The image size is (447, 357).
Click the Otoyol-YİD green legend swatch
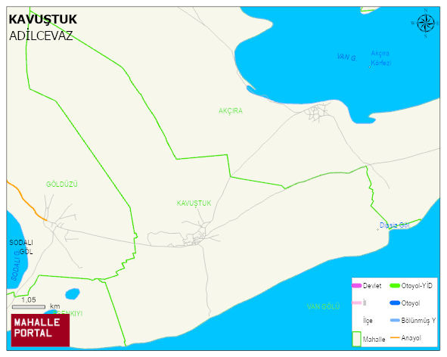point(395,285)
